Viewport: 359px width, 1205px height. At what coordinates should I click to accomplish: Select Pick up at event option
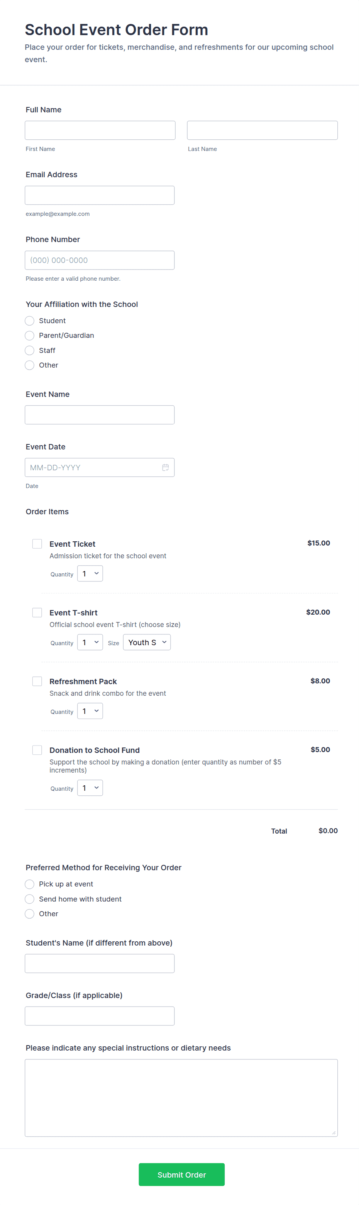point(29,884)
